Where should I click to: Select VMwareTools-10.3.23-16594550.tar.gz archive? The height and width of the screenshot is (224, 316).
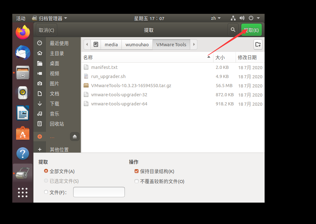point(173,86)
